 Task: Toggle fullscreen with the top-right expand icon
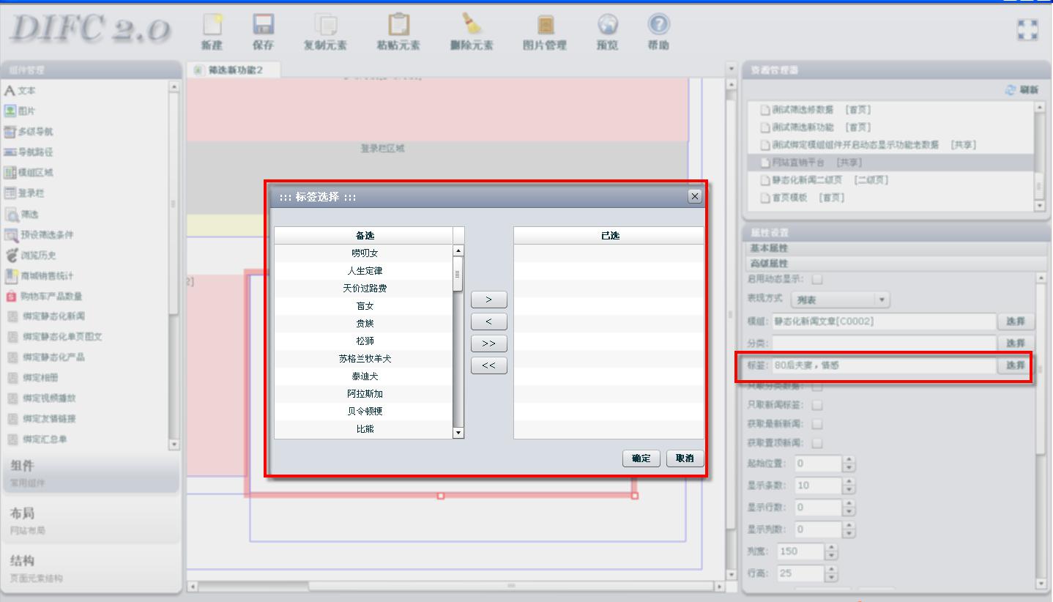pos(1027,30)
